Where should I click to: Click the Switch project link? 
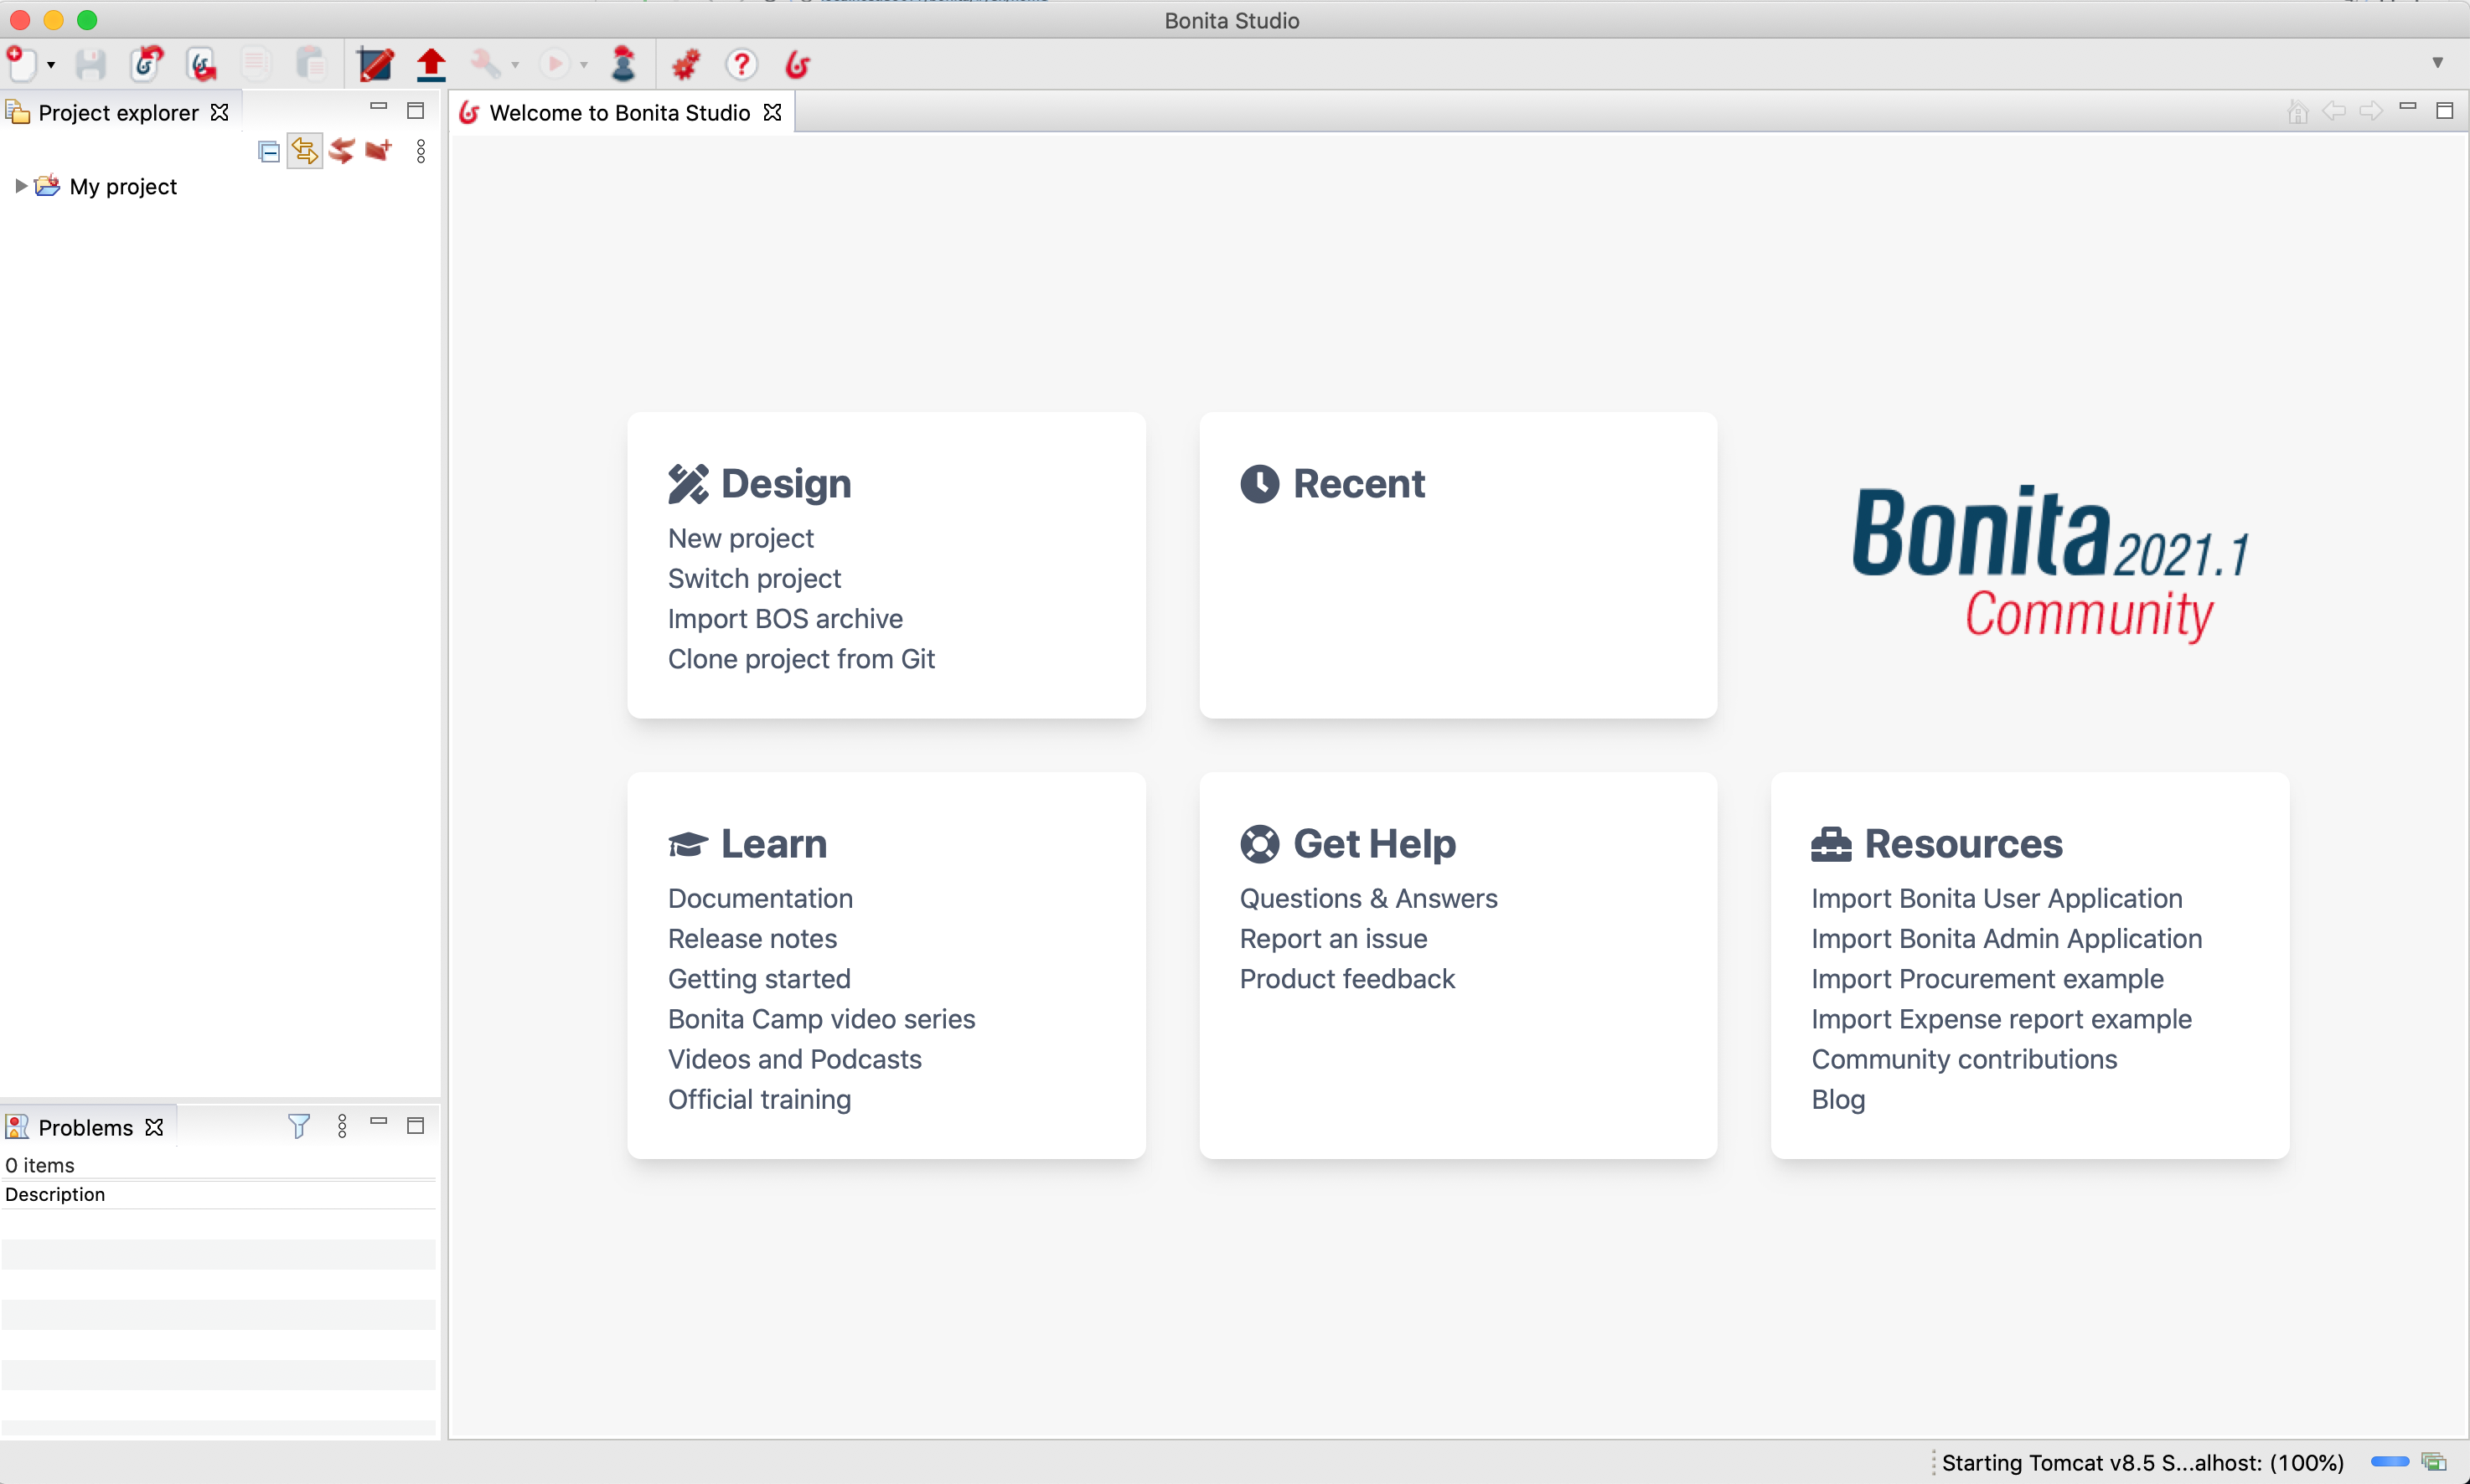pyautogui.click(x=754, y=578)
